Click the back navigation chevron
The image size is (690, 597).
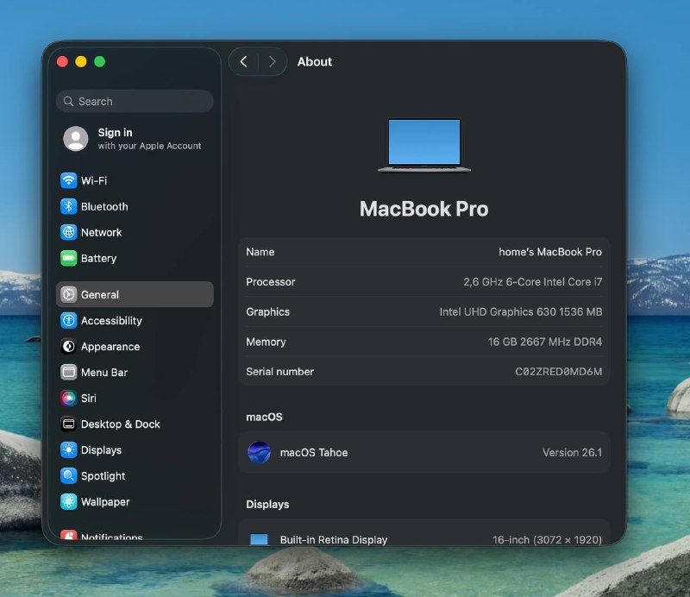244,61
